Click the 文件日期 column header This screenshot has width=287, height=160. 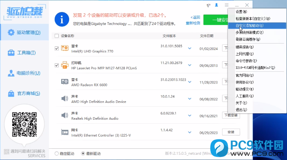(x=206, y=36)
